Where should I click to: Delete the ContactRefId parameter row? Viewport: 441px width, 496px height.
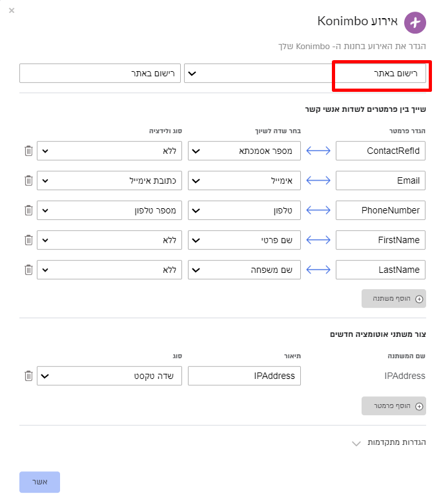[28, 151]
